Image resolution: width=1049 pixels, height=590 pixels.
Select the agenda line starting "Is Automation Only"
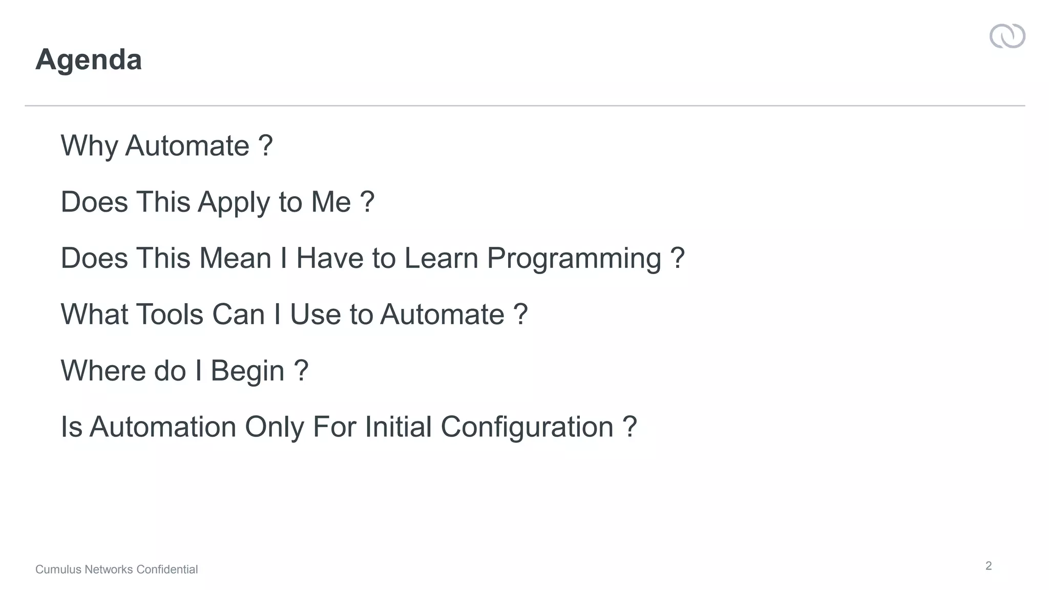348,427
